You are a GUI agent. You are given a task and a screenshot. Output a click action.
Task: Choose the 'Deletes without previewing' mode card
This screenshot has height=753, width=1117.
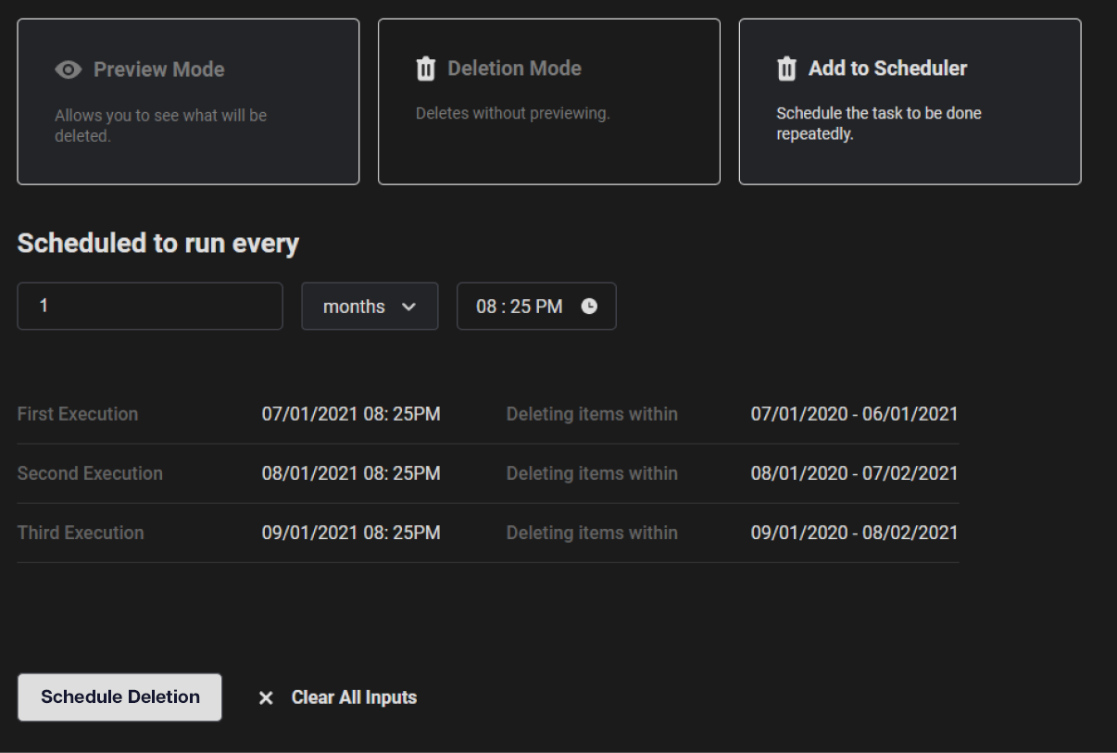[548, 102]
